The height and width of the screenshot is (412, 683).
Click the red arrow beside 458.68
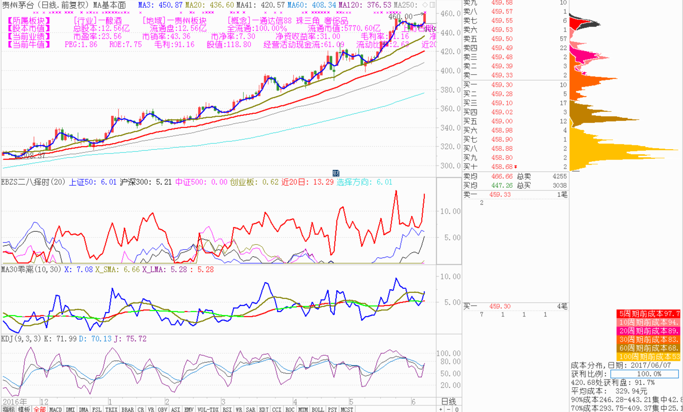(x=516, y=167)
